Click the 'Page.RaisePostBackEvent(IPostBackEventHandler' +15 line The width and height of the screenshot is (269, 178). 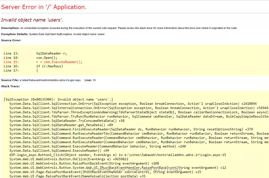(x=105, y=172)
